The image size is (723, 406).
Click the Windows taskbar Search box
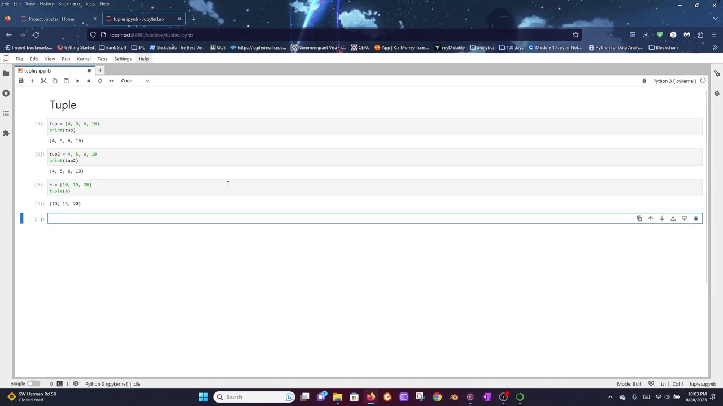[x=255, y=397]
